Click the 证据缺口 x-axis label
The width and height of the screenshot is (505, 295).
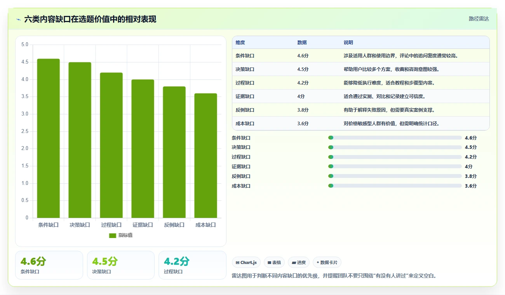click(x=143, y=225)
